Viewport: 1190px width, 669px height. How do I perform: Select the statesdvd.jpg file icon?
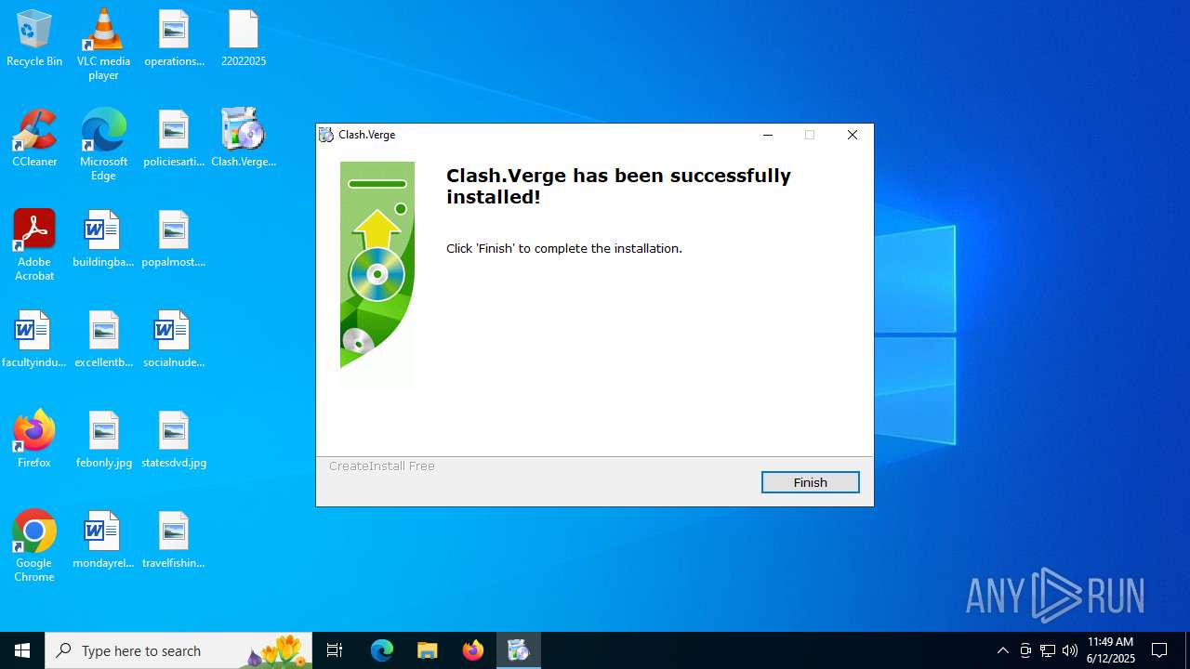pos(174,439)
